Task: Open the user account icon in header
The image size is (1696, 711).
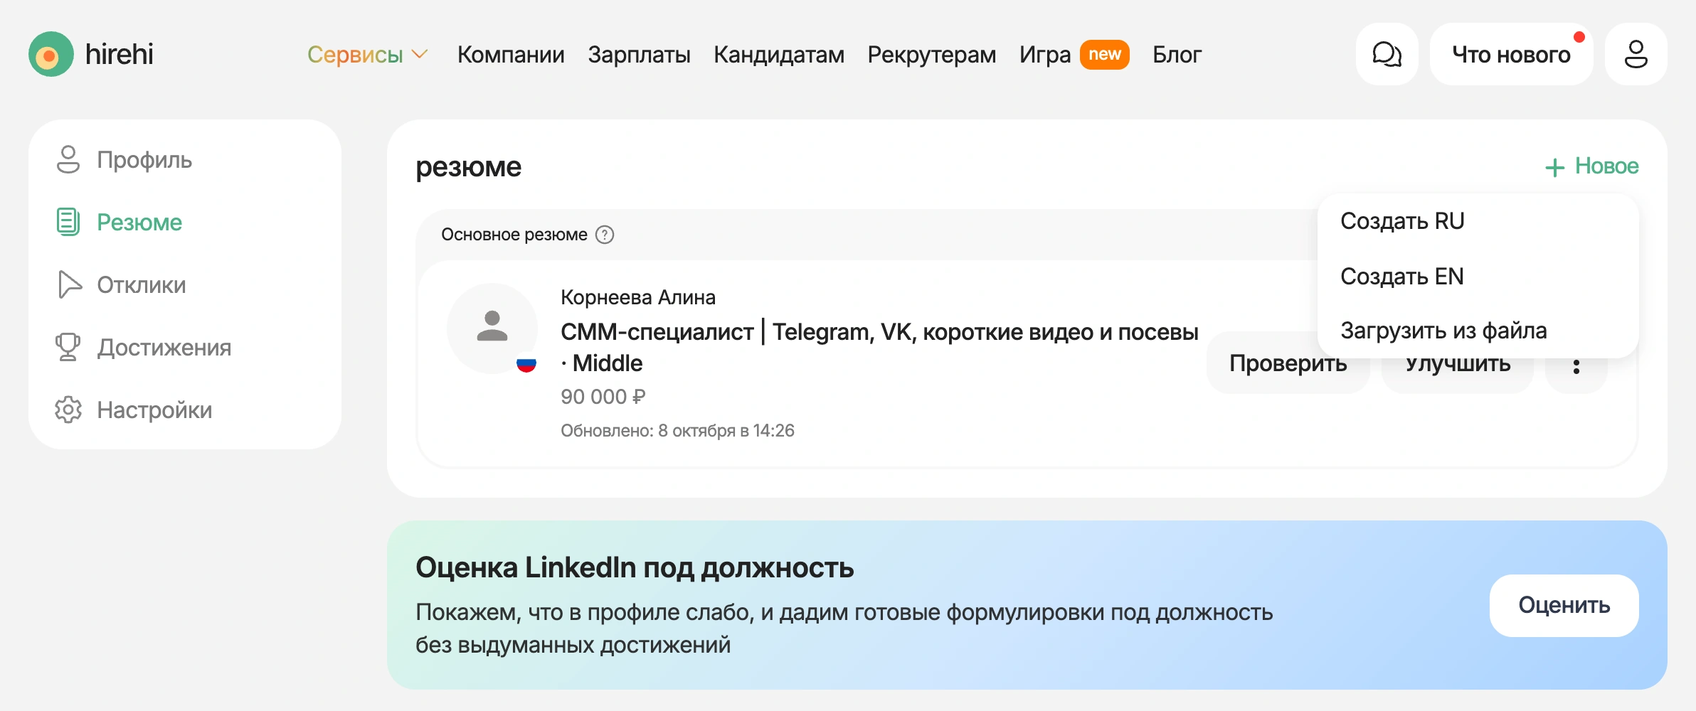Action: click(1636, 54)
